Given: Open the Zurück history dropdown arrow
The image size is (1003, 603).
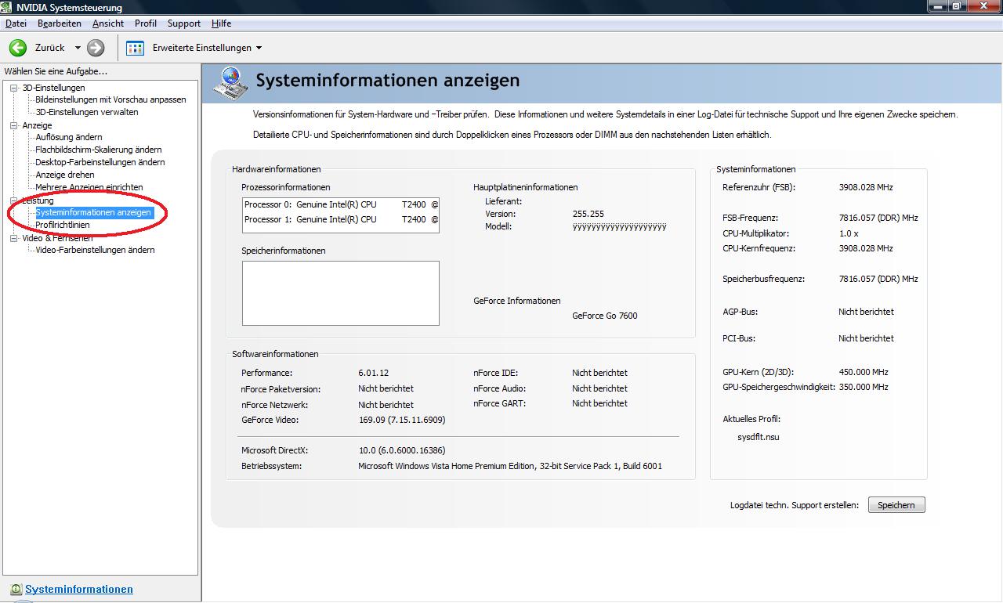Looking at the screenshot, I should pos(78,48).
